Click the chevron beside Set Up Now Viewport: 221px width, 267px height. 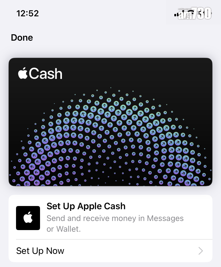tap(201, 251)
